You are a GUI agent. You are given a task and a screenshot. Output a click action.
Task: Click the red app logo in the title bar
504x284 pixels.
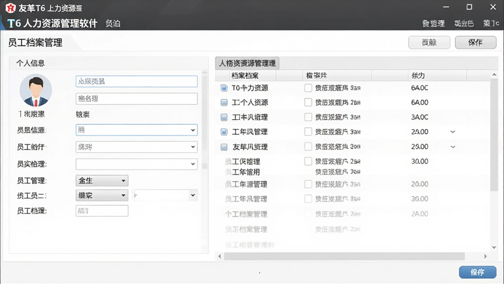pyautogui.click(x=10, y=8)
